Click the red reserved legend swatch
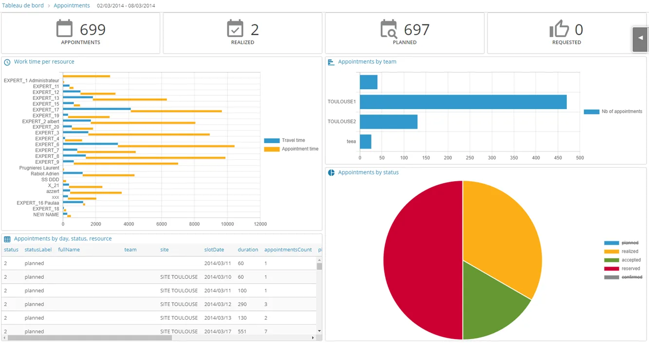This screenshot has height=343, width=649. pos(612,269)
